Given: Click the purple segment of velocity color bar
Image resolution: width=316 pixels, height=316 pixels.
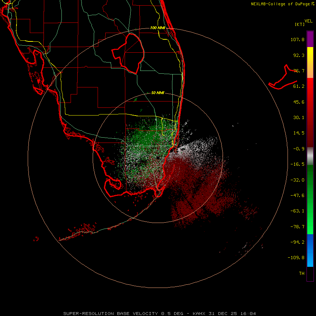Looking at the screenshot, I should point(310,39).
